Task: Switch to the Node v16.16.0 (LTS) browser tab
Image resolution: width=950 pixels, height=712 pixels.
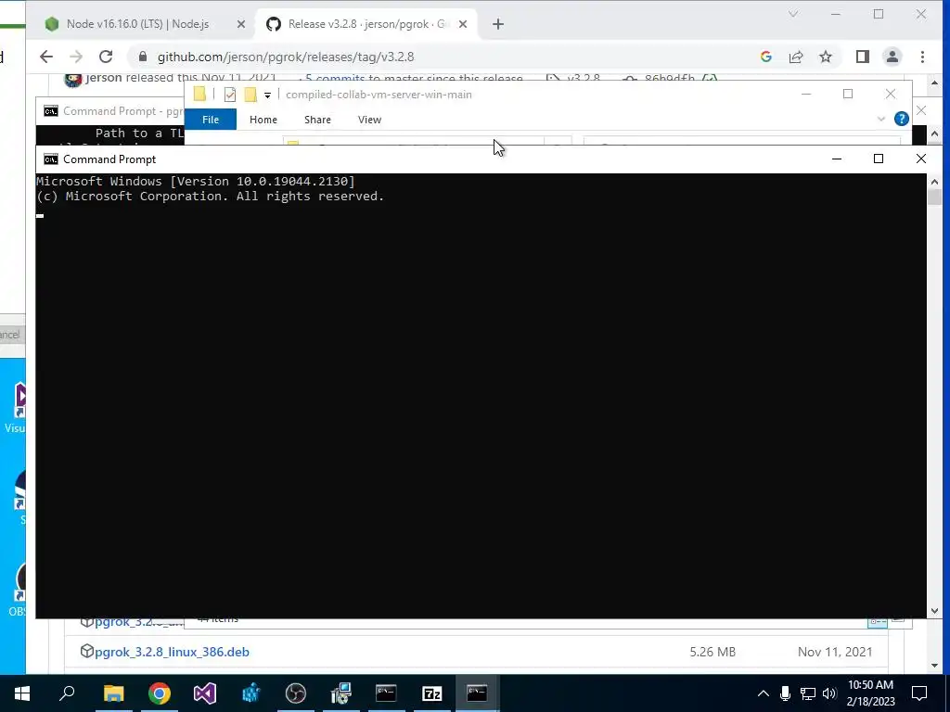Action: pyautogui.click(x=138, y=24)
